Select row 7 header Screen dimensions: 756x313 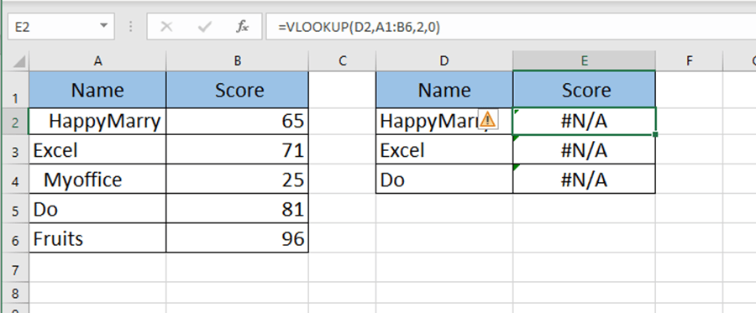point(15,268)
